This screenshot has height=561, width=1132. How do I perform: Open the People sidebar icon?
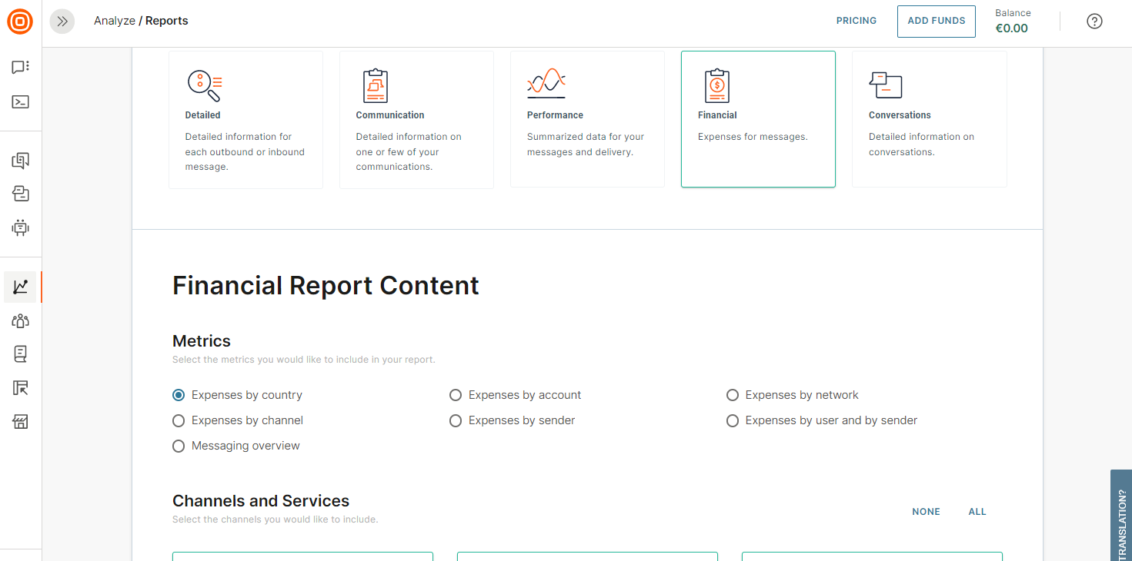[x=21, y=320]
